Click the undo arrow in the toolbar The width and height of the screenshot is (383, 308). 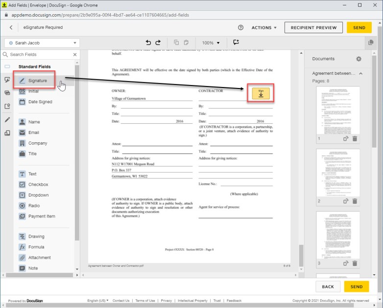tap(149, 43)
